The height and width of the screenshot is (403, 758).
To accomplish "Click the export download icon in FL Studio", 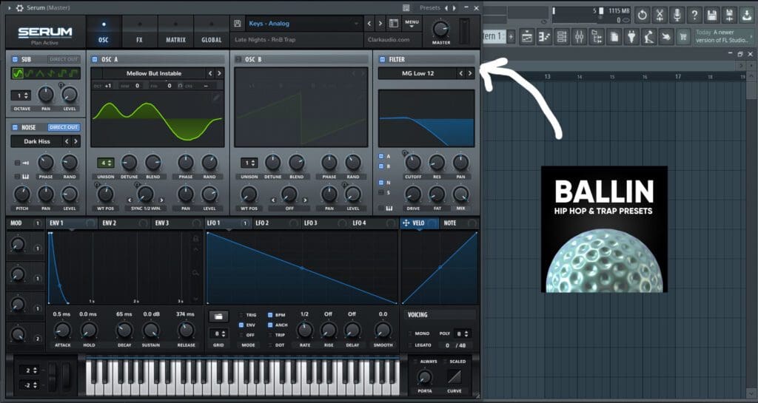I will [746, 15].
